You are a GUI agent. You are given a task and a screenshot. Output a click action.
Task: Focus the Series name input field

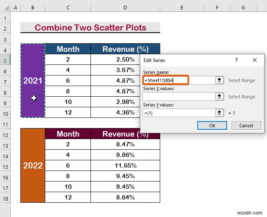pos(179,80)
